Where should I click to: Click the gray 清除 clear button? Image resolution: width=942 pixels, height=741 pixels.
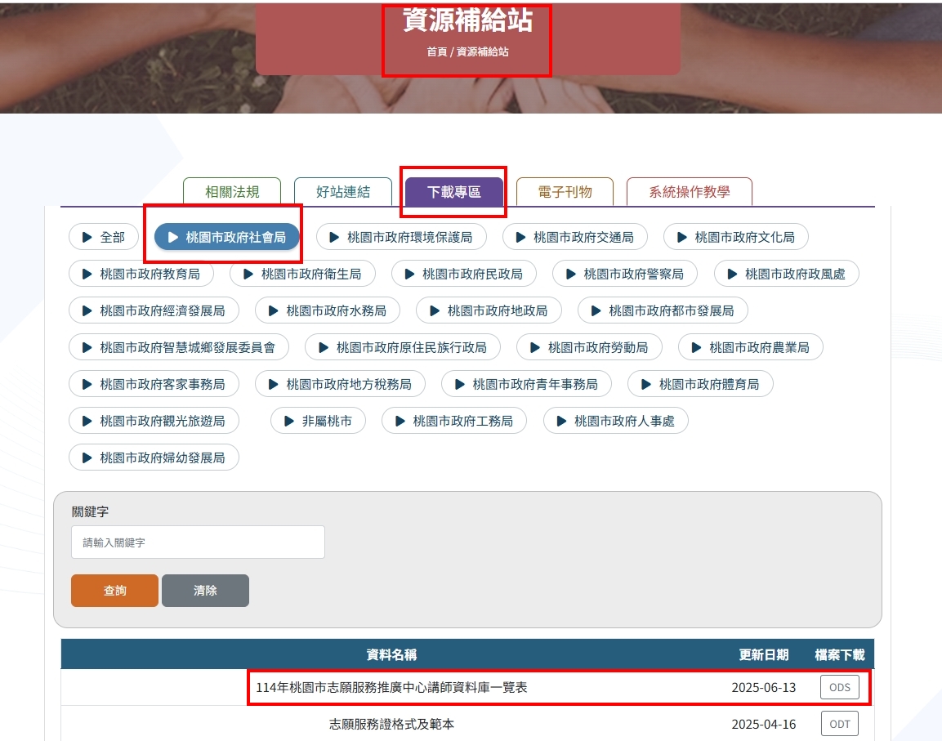point(205,590)
